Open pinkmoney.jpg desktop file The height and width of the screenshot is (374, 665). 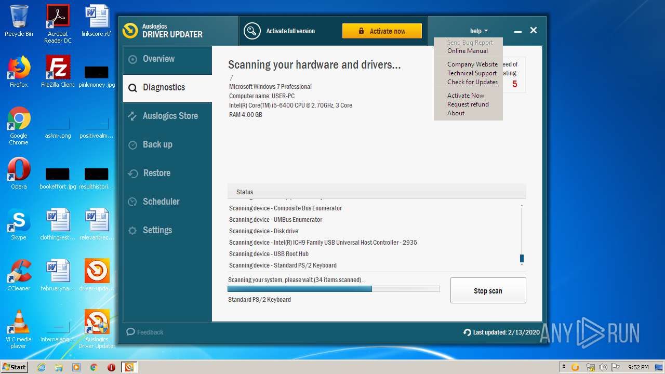[97, 76]
